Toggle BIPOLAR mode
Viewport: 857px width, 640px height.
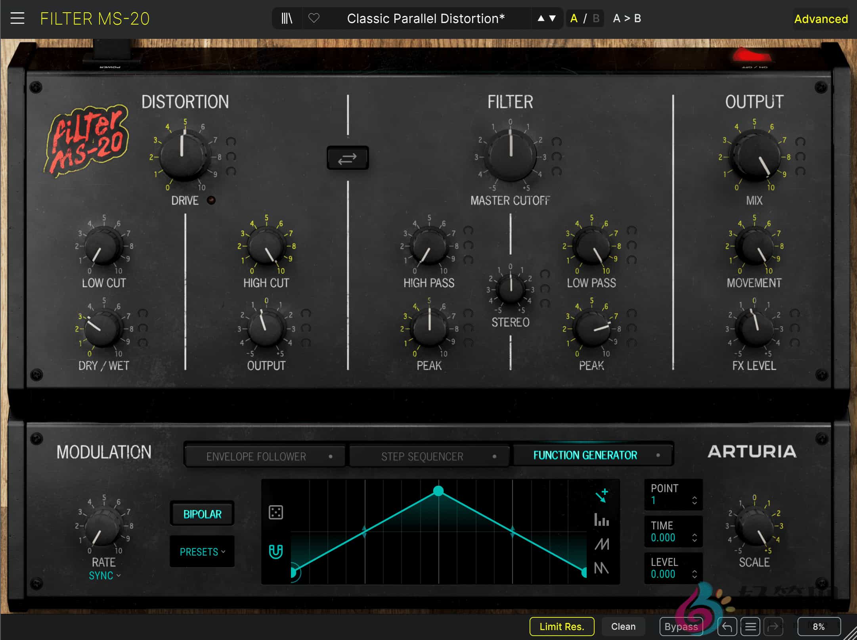[x=202, y=514]
